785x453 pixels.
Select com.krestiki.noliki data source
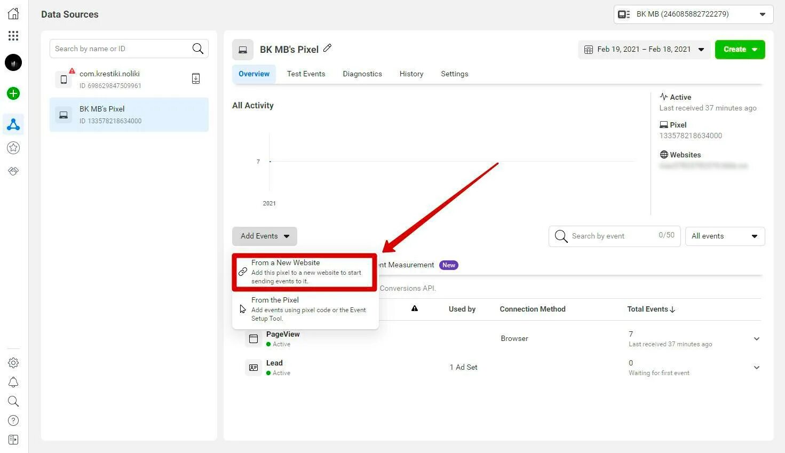[x=129, y=80]
